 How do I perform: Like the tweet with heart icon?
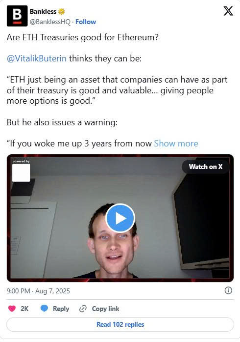coord(12,309)
